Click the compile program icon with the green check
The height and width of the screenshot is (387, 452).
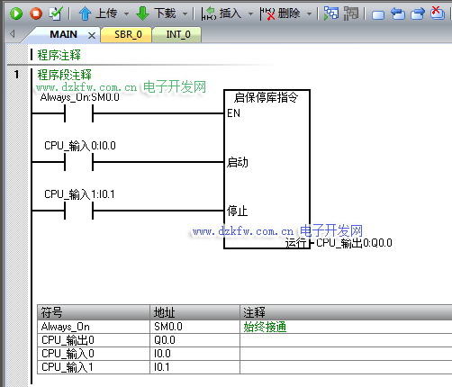pyautogui.click(x=56, y=13)
